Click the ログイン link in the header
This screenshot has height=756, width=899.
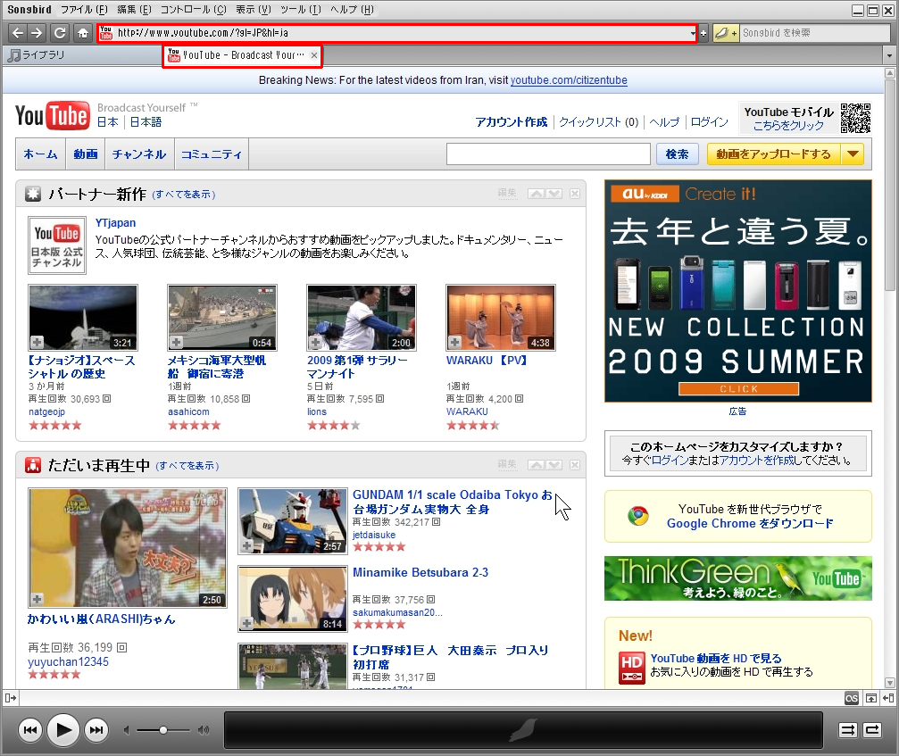709,122
